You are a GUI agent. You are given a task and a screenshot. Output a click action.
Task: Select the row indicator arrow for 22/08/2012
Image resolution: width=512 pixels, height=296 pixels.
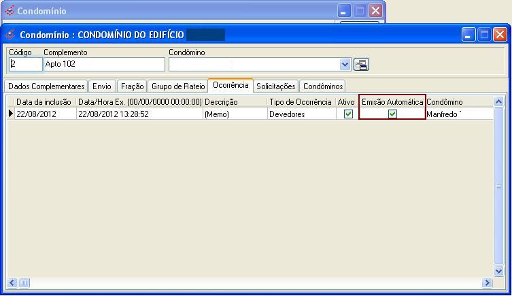point(10,114)
